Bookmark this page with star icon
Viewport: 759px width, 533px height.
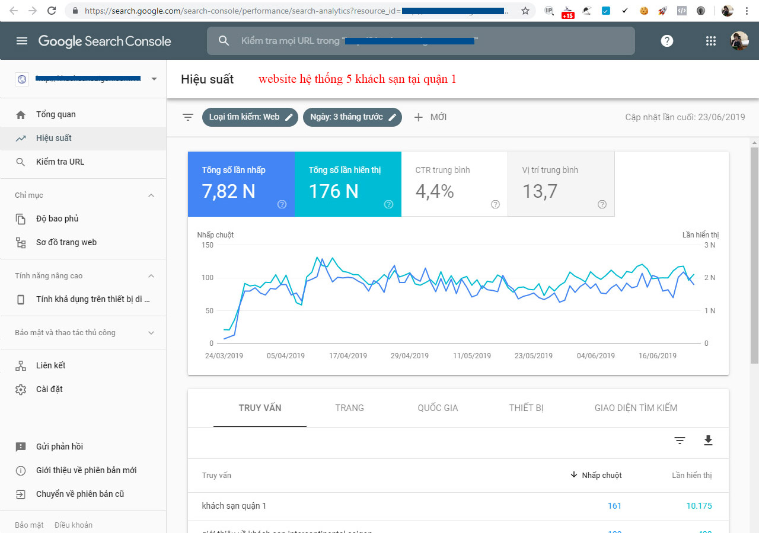click(525, 11)
